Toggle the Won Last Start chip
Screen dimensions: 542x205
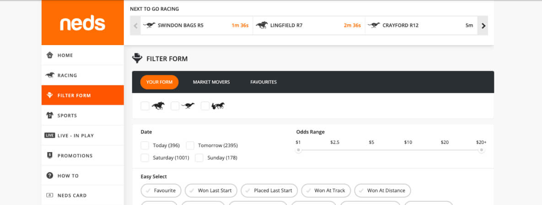pyautogui.click(x=211, y=190)
